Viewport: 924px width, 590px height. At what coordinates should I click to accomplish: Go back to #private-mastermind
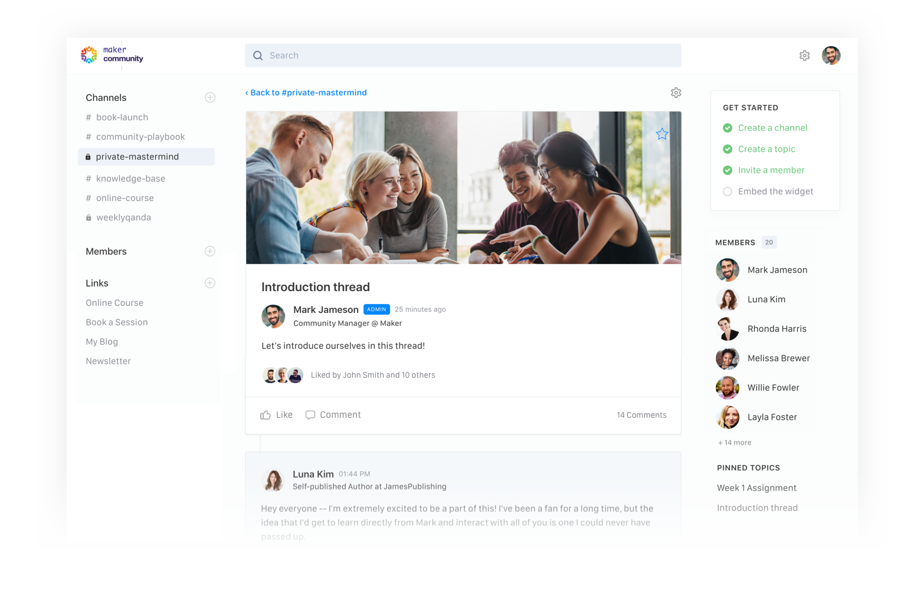(306, 93)
